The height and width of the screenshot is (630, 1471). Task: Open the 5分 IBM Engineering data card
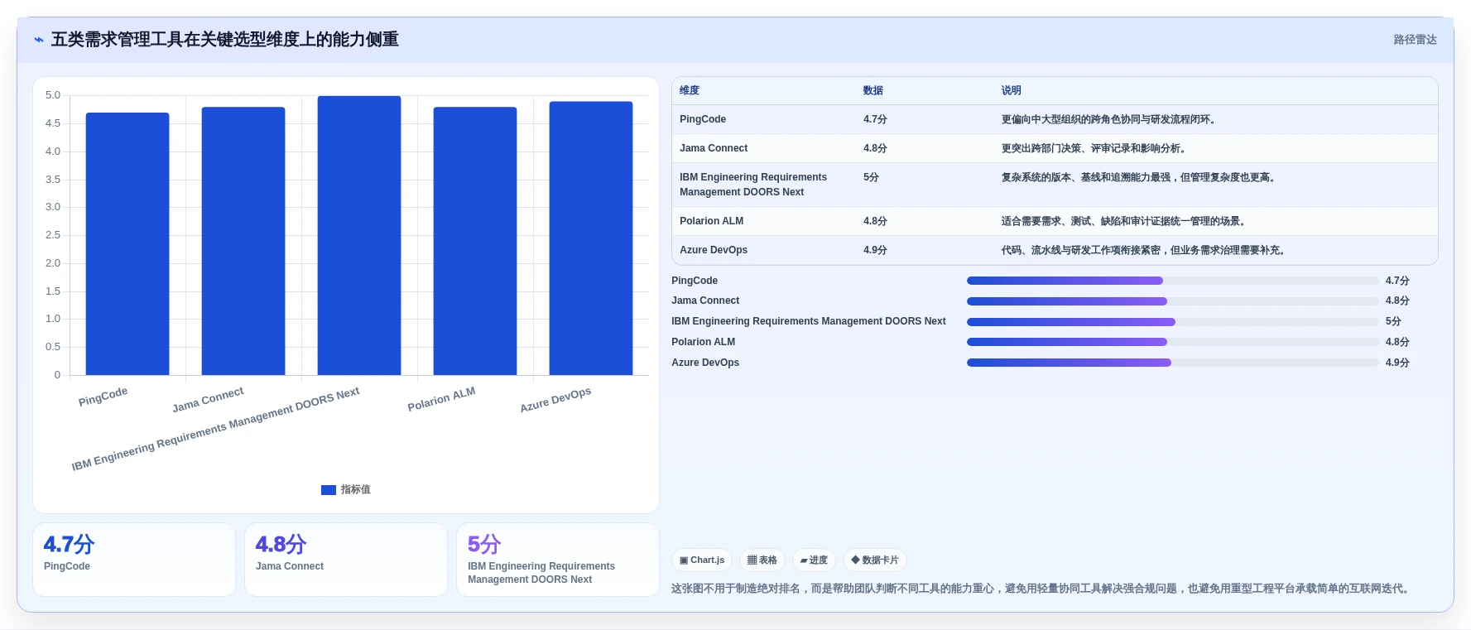[558, 560]
